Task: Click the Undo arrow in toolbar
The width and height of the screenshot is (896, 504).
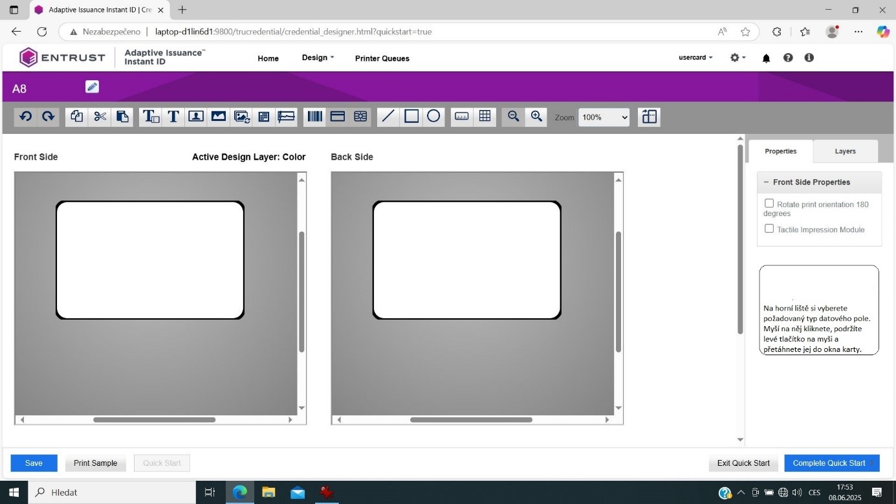Action: point(25,116)
